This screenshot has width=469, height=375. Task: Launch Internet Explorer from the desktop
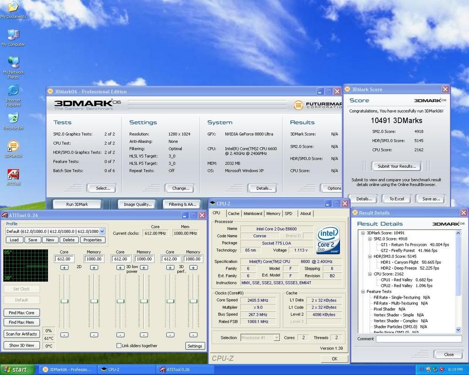(x=13, y=91)
